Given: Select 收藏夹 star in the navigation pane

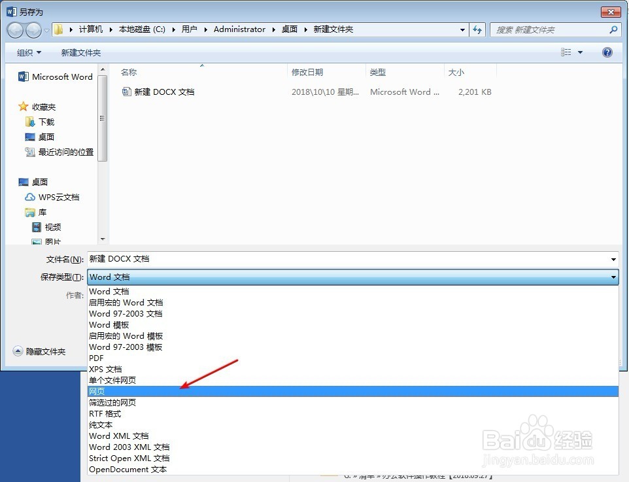Looking at the screenshot, I should (x=37, y=107).
